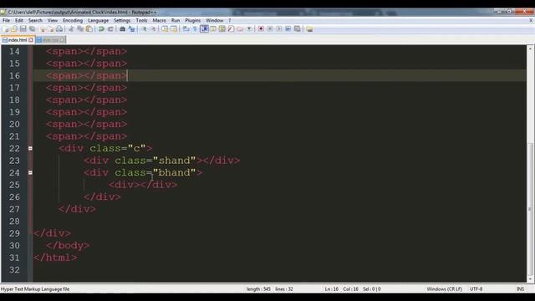This screenshot has height=301, width=535.
Task: Click the Paste toolbar icon
Action: pos(89,29)
